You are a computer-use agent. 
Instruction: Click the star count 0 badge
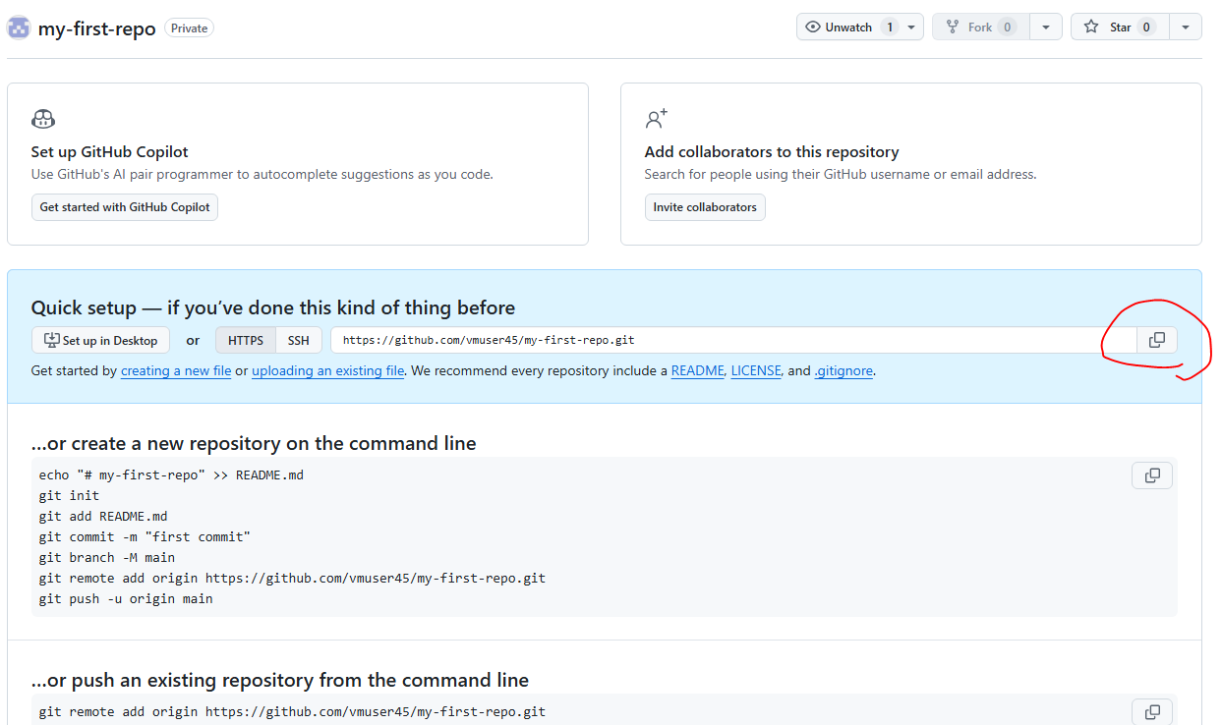click(1146, 28)
